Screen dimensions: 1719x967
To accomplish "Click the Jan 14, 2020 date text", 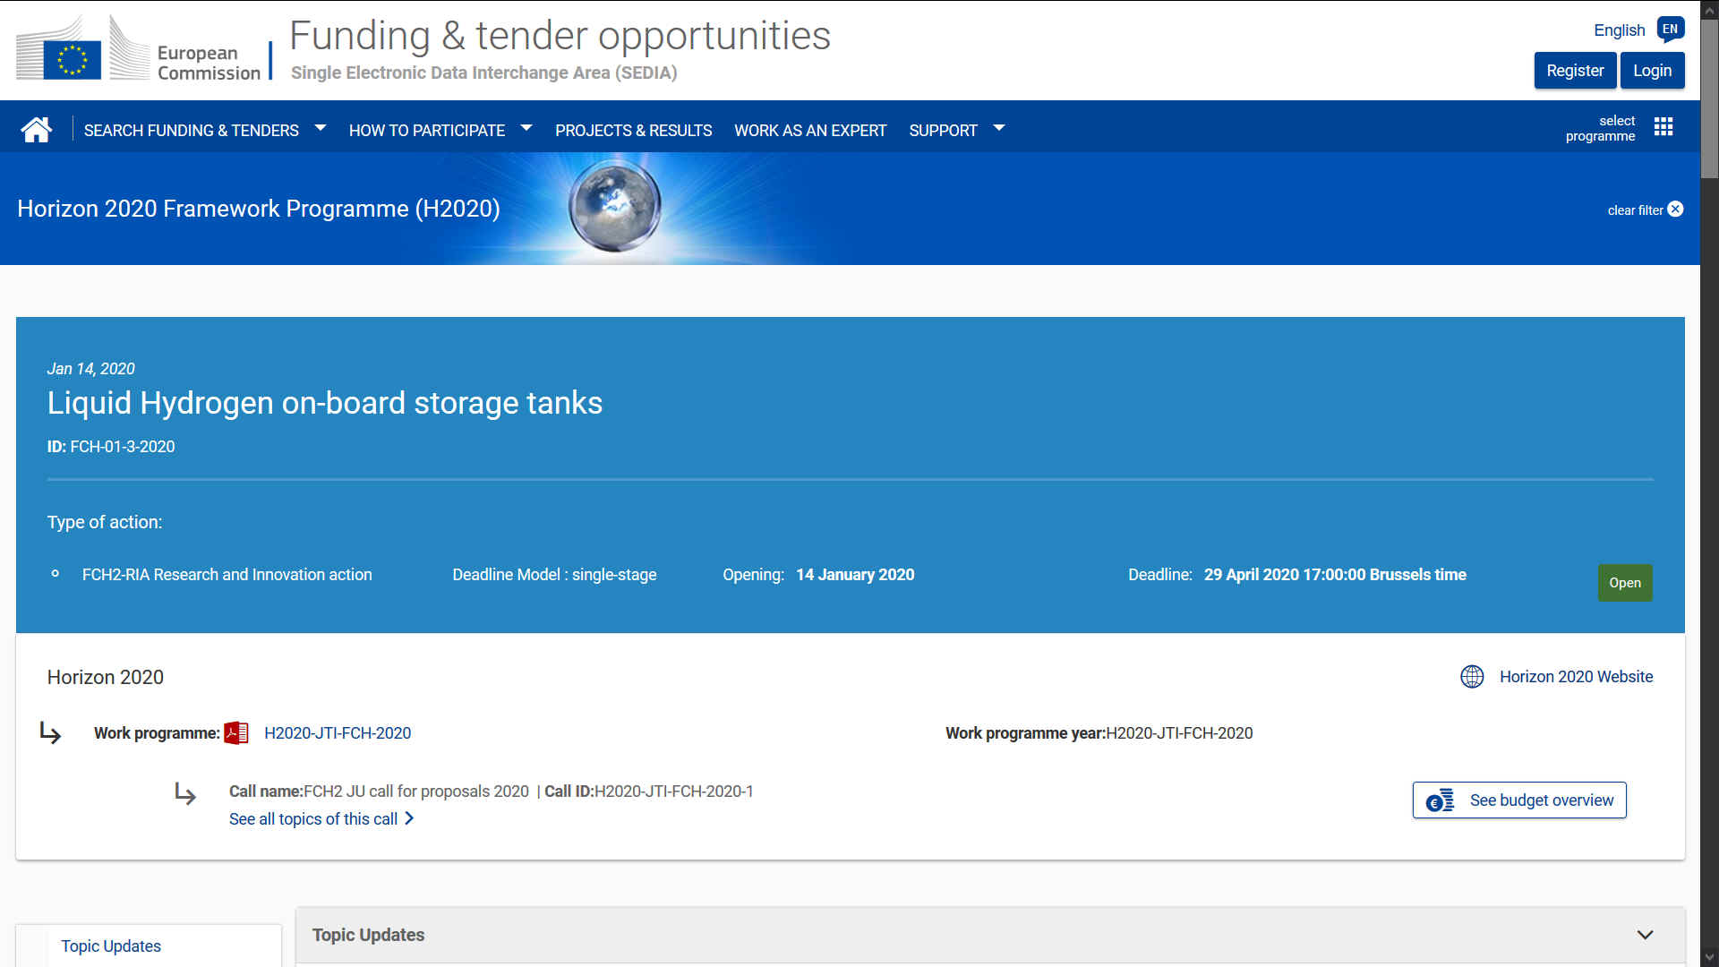I will coord(90,369).
